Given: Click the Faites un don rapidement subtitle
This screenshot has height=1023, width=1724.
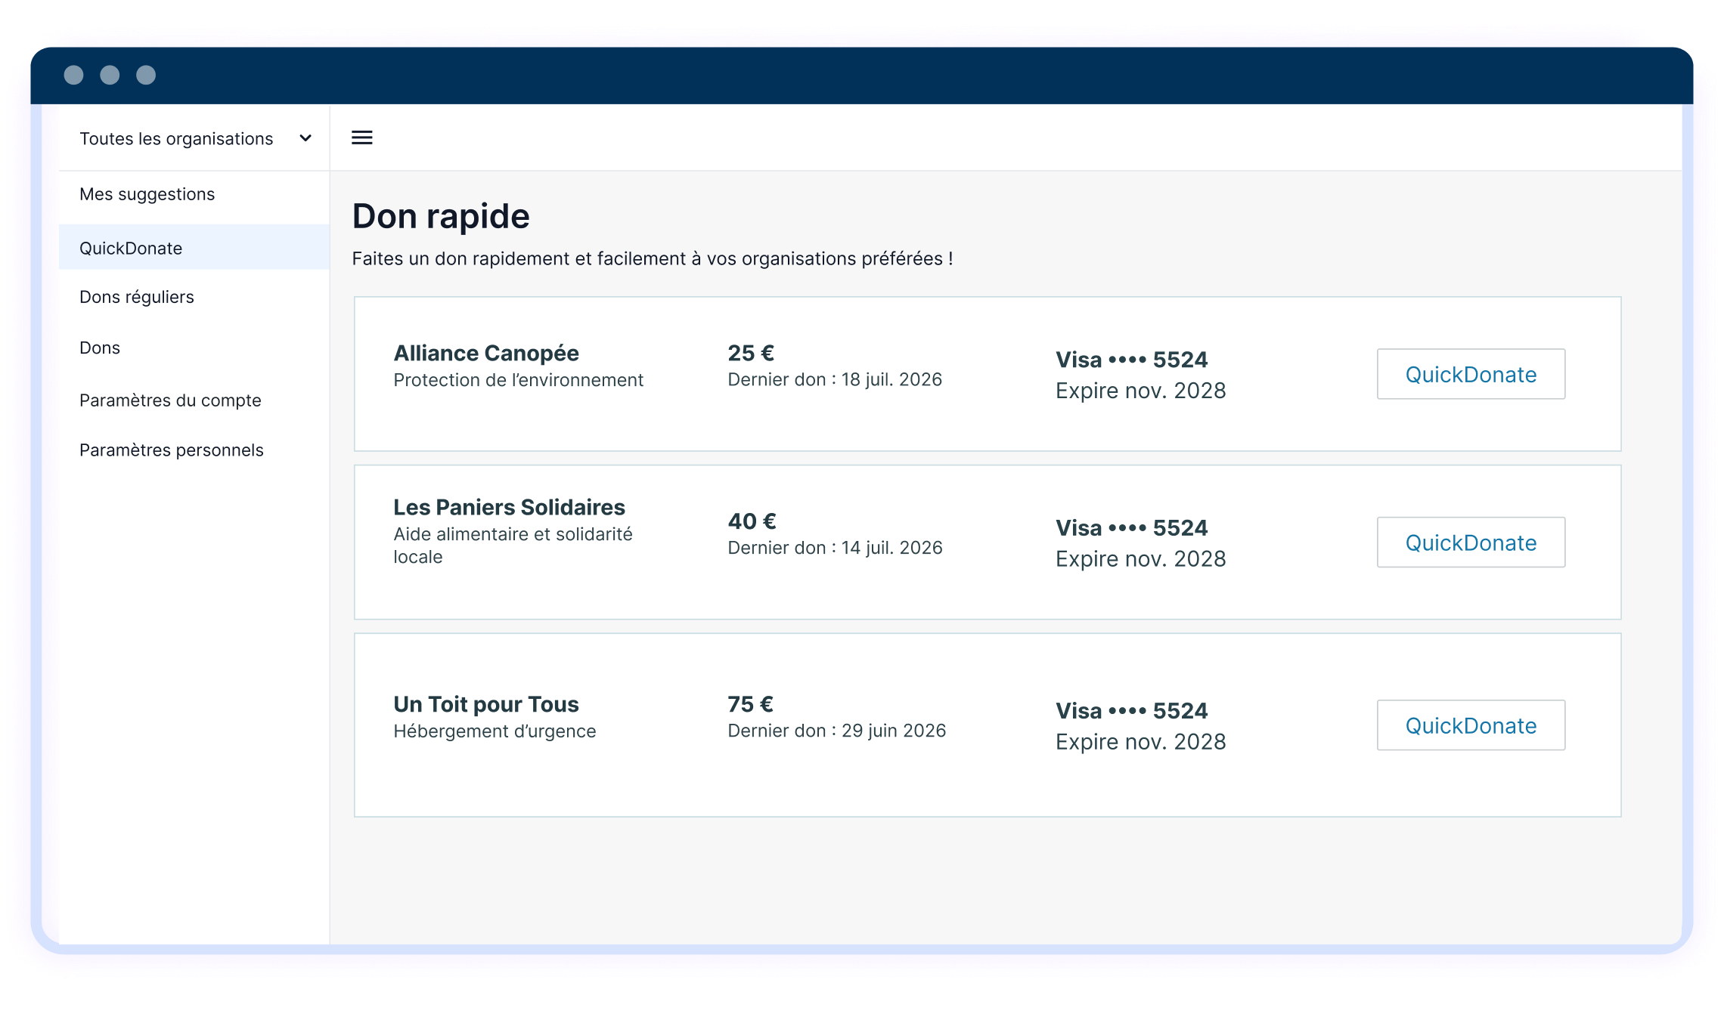Looking at the screenshot, I should (x=653, y=258).
